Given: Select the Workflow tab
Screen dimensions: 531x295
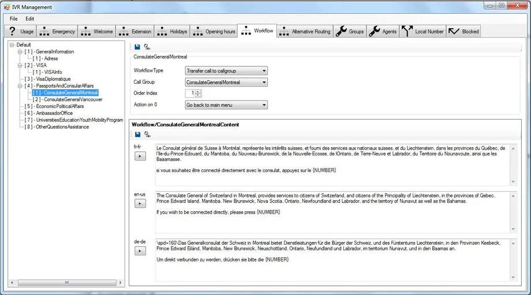Looking at the screenshot, I should (x=257, y=31).
